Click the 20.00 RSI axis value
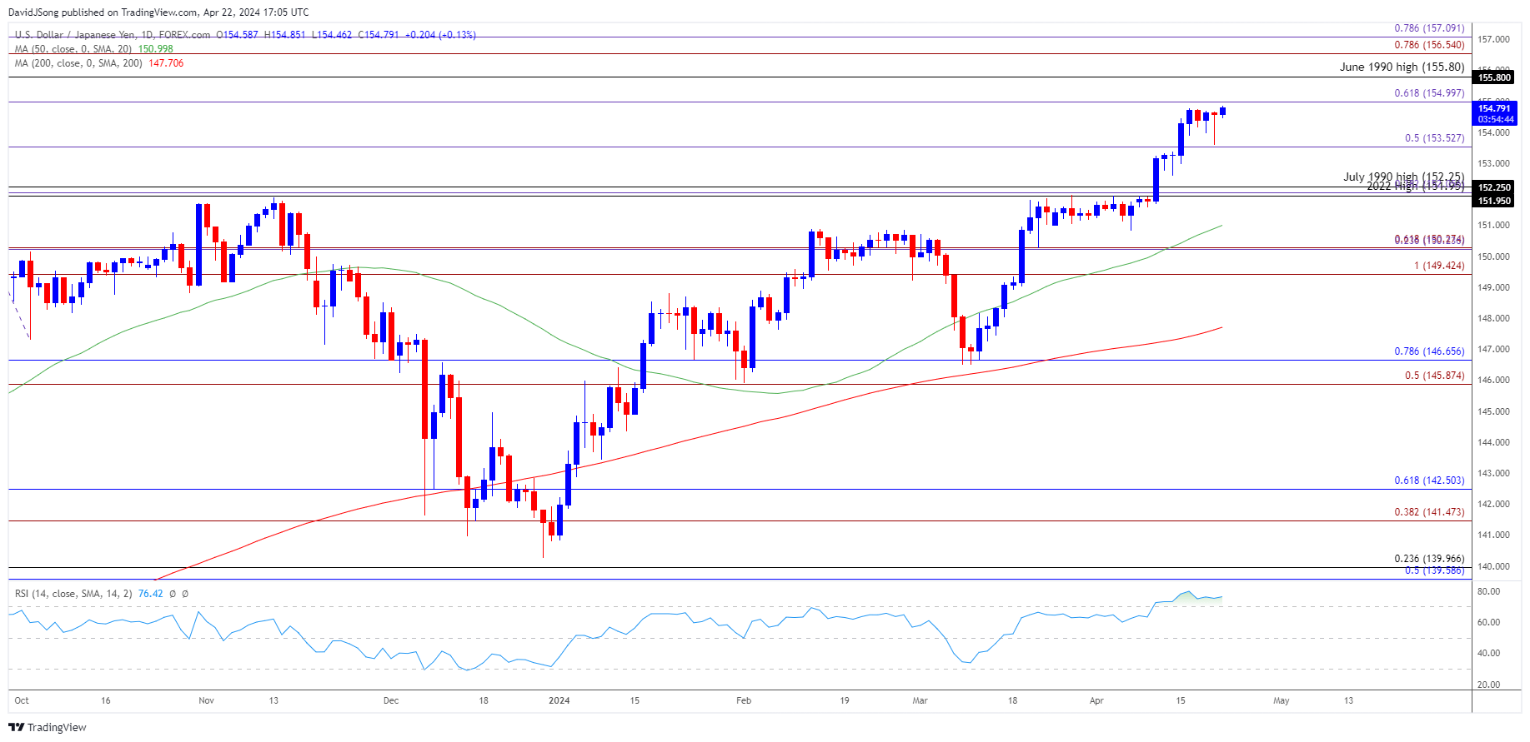1530x742 pixels. click(1488, 685)
